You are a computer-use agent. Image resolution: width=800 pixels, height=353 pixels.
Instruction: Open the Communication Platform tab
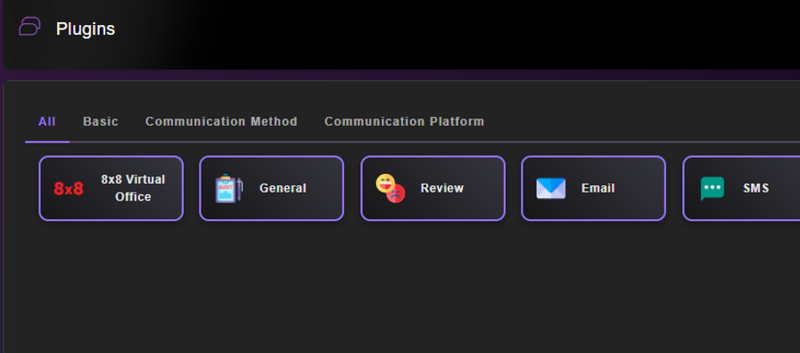pos(404,121)
